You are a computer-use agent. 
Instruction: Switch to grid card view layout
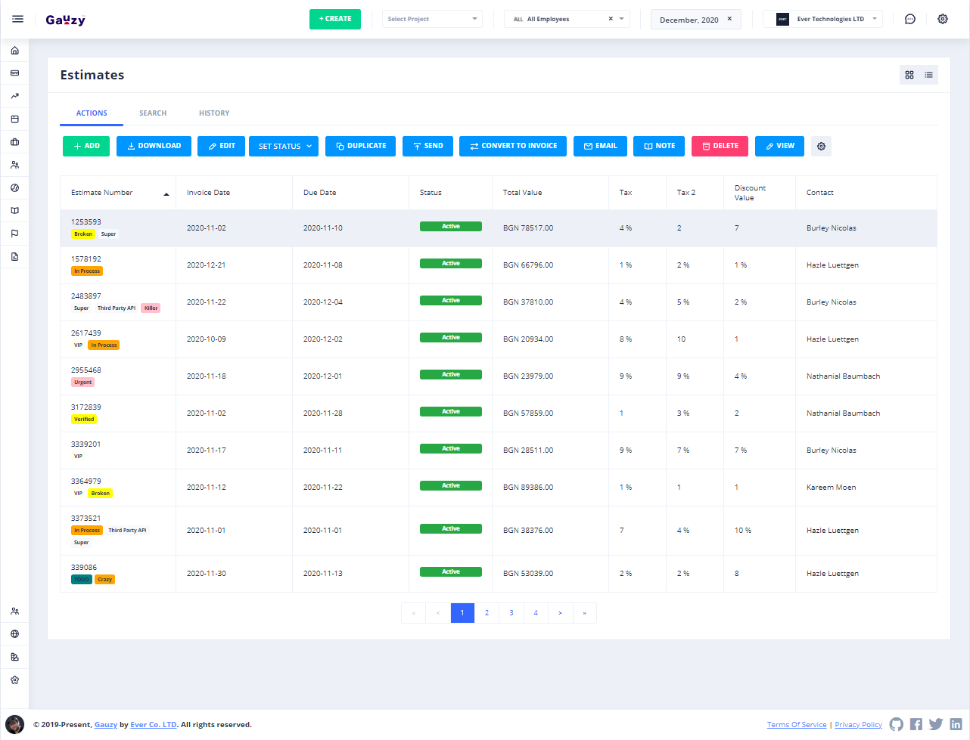click(909, 75)
